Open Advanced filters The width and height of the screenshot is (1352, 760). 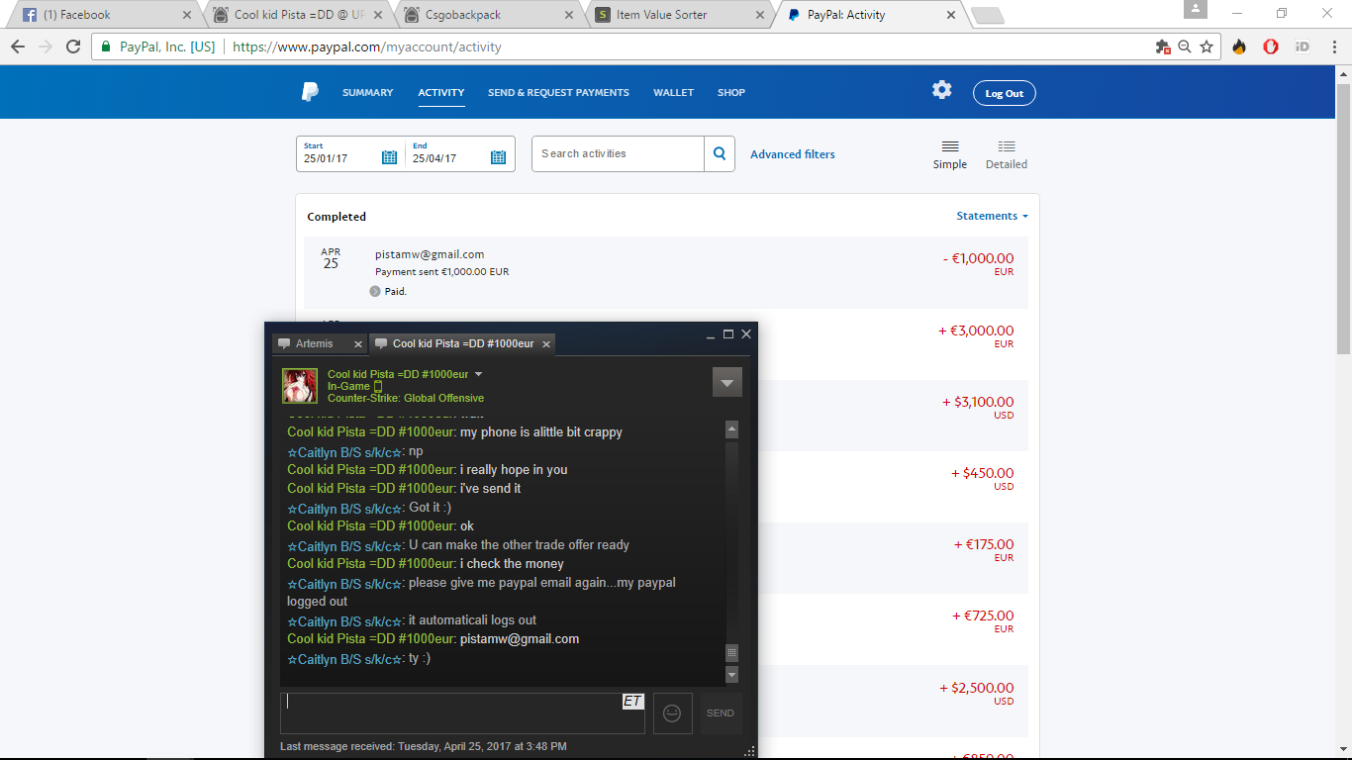[x=793, y=154]
